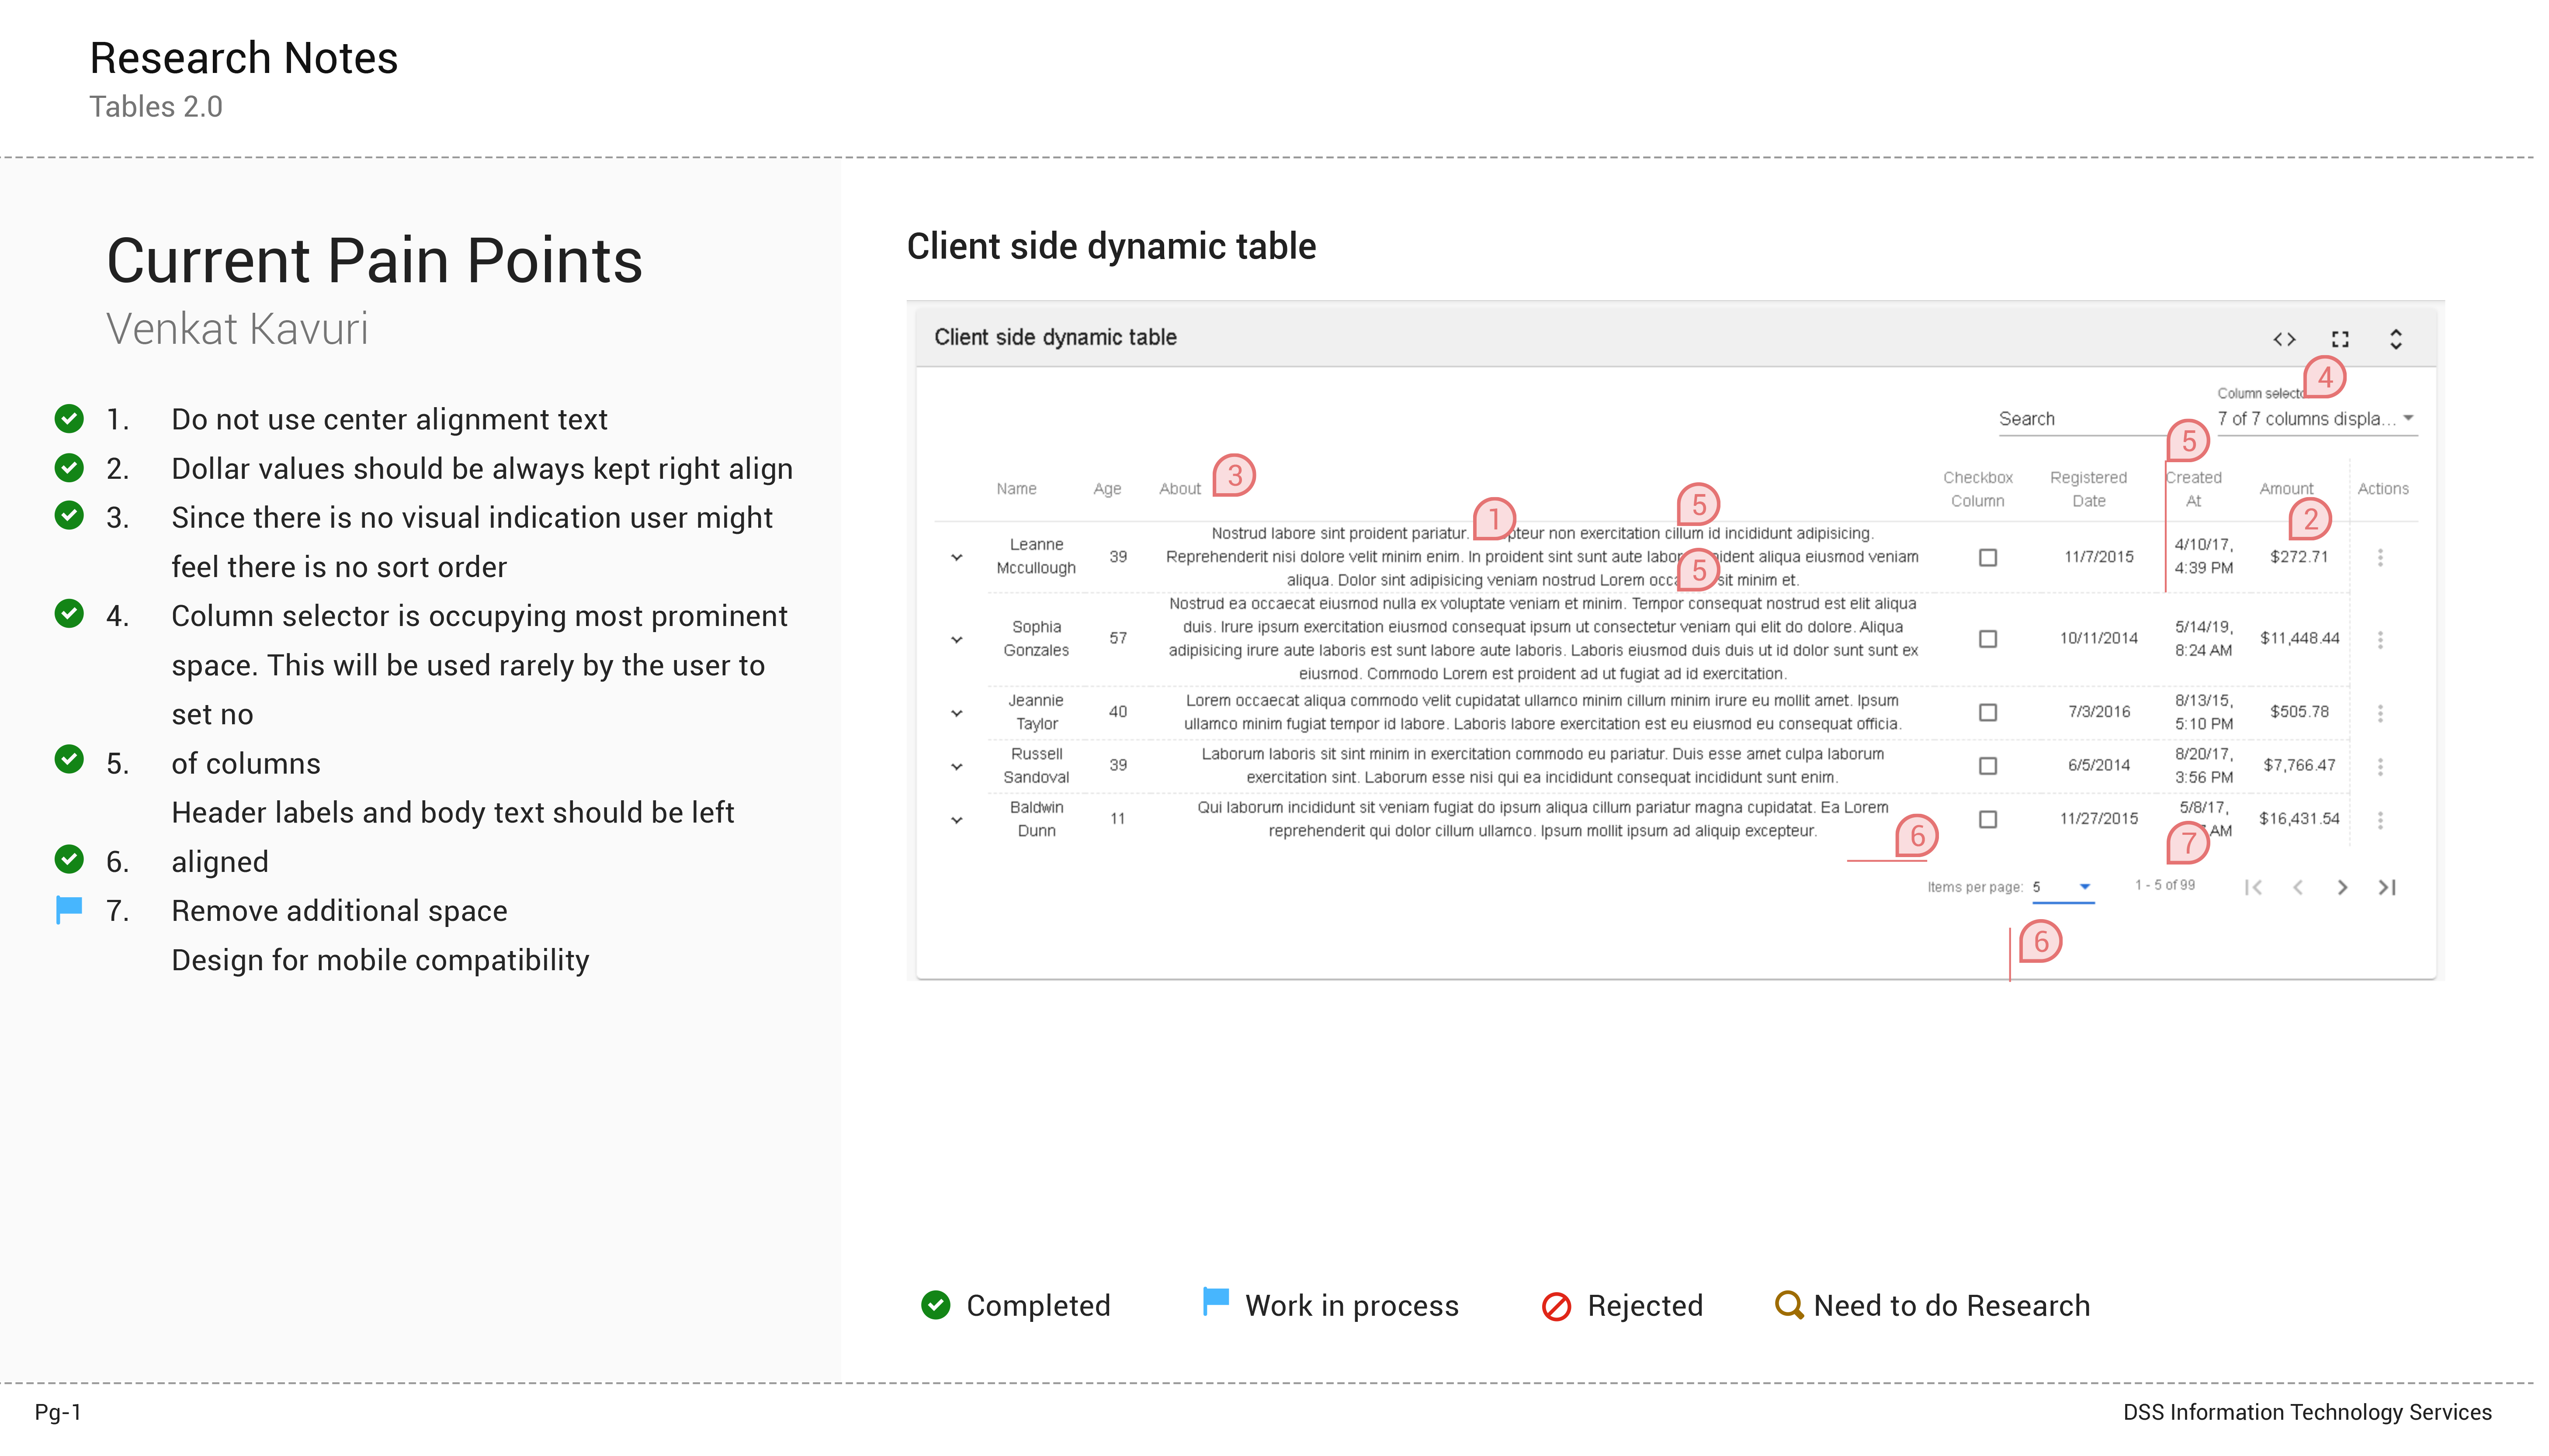This screenshot has height=1456, width=2549.
Task: Click the collapse/expand arrows icon
Action: coord(2396,339)
